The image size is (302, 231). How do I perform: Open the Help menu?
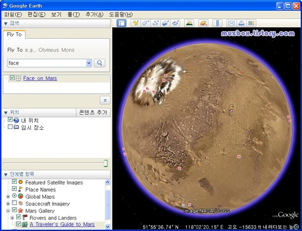pyautogui.click(x=121, y=14)
